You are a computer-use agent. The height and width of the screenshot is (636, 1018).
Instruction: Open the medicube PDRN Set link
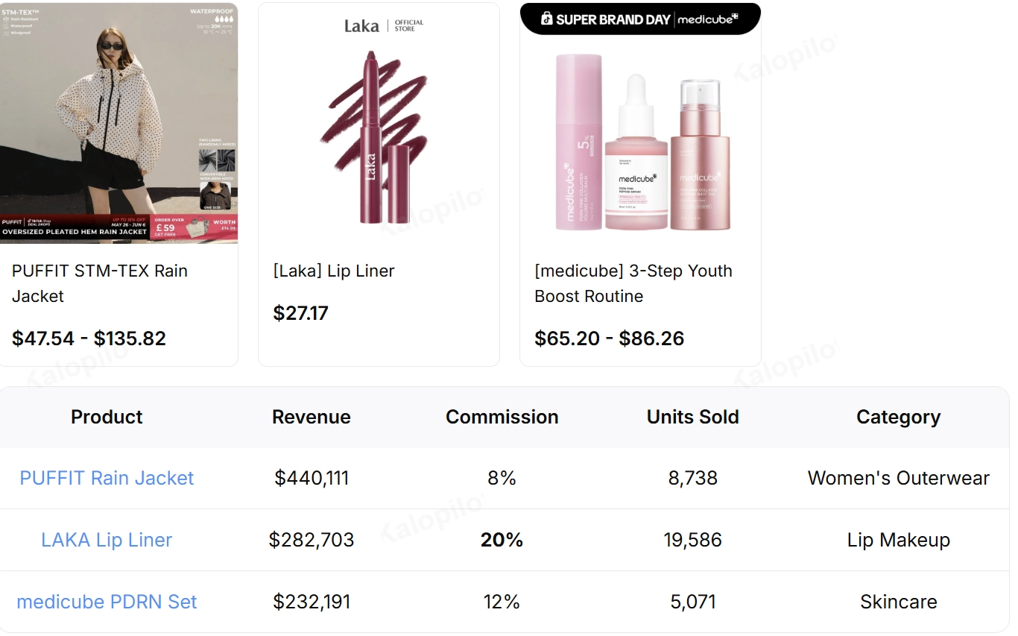tap(107, 602)
